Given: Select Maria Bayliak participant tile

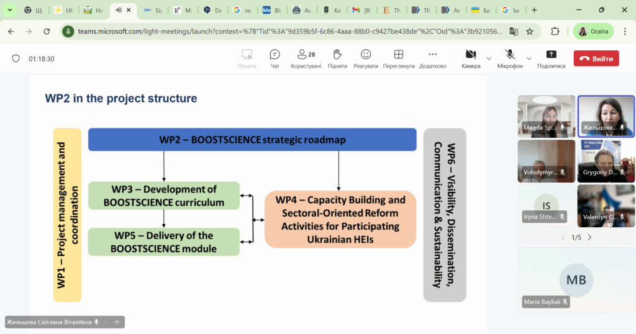Looking at the screenshot, I should [576, 279].
